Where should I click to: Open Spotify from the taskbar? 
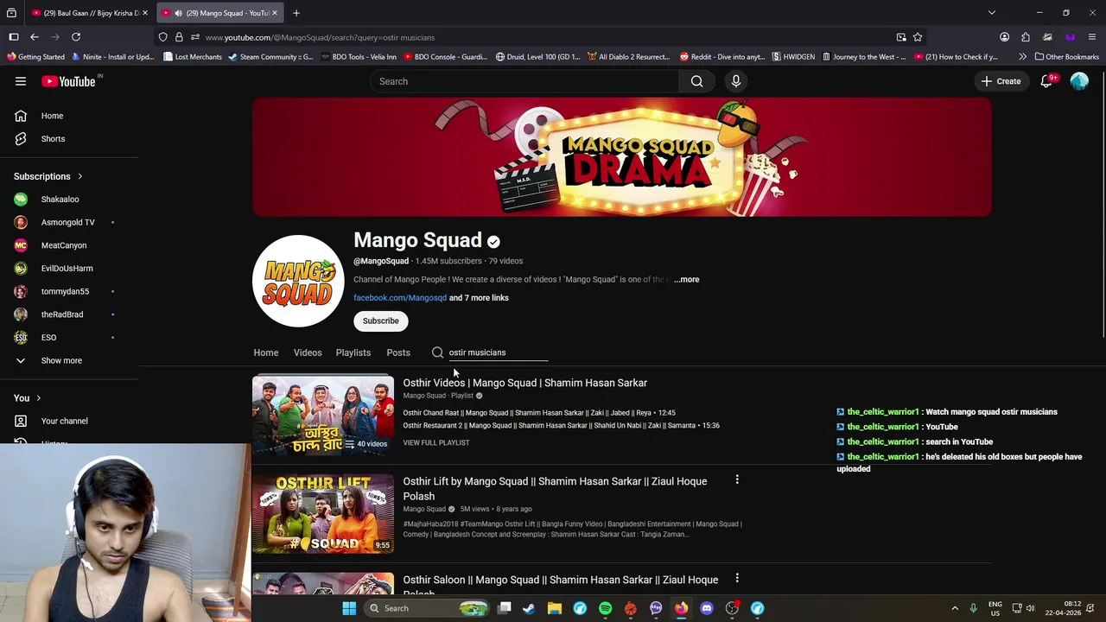point(605,608)
